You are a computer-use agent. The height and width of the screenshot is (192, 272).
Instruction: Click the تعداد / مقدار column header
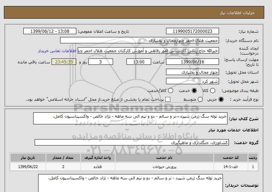pyautogui.click(x=63, y=157)
